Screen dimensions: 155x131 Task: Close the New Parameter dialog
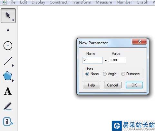(x=139, y=41)
